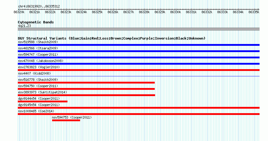268x141 pixels.
Task: Select the 4q21.23 band label
Action: [24, 26]
